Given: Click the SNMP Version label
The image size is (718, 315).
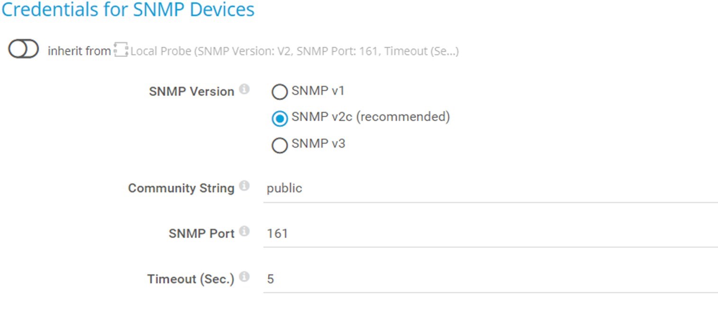Looking at the screenshot, I should pyautogui.click(x=191, y=92).
